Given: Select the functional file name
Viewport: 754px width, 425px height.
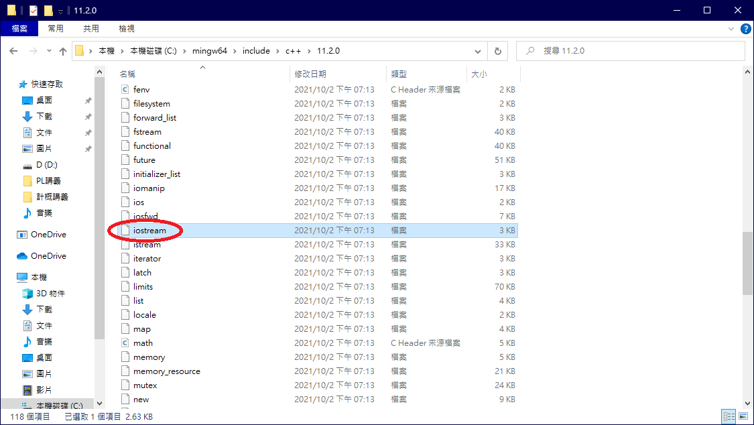Looking at the screenshot, I should [152, 145].
